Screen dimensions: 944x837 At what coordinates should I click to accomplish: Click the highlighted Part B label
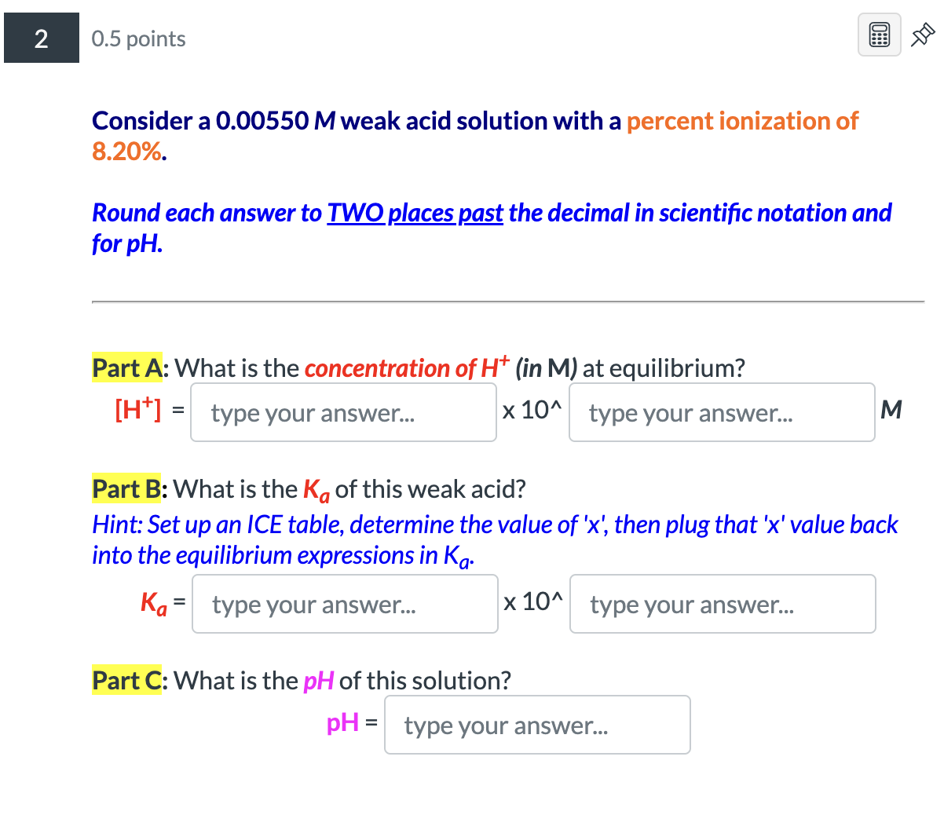tap(126, 488)
